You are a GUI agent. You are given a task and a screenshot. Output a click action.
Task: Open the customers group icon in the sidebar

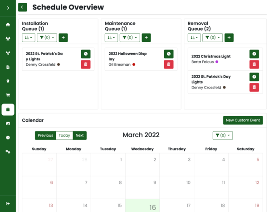[x=8, y=39]
